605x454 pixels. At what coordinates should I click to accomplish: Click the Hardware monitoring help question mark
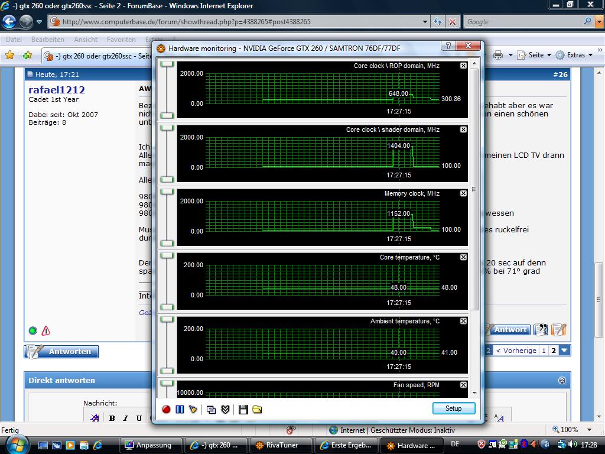[x=448, y=46]
